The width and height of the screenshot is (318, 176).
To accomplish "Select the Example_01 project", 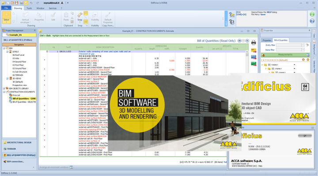I will pyautogui.click(x=19, y=35).
